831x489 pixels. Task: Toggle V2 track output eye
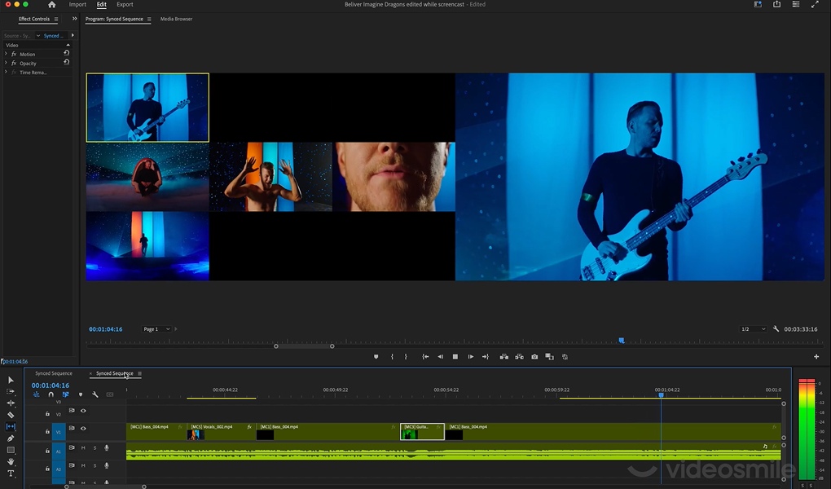point(83,411)
